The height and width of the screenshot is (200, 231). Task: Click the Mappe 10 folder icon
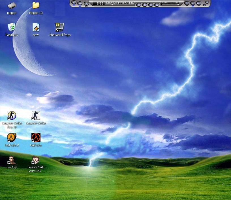pyautogui.click(x=36, y=5)
